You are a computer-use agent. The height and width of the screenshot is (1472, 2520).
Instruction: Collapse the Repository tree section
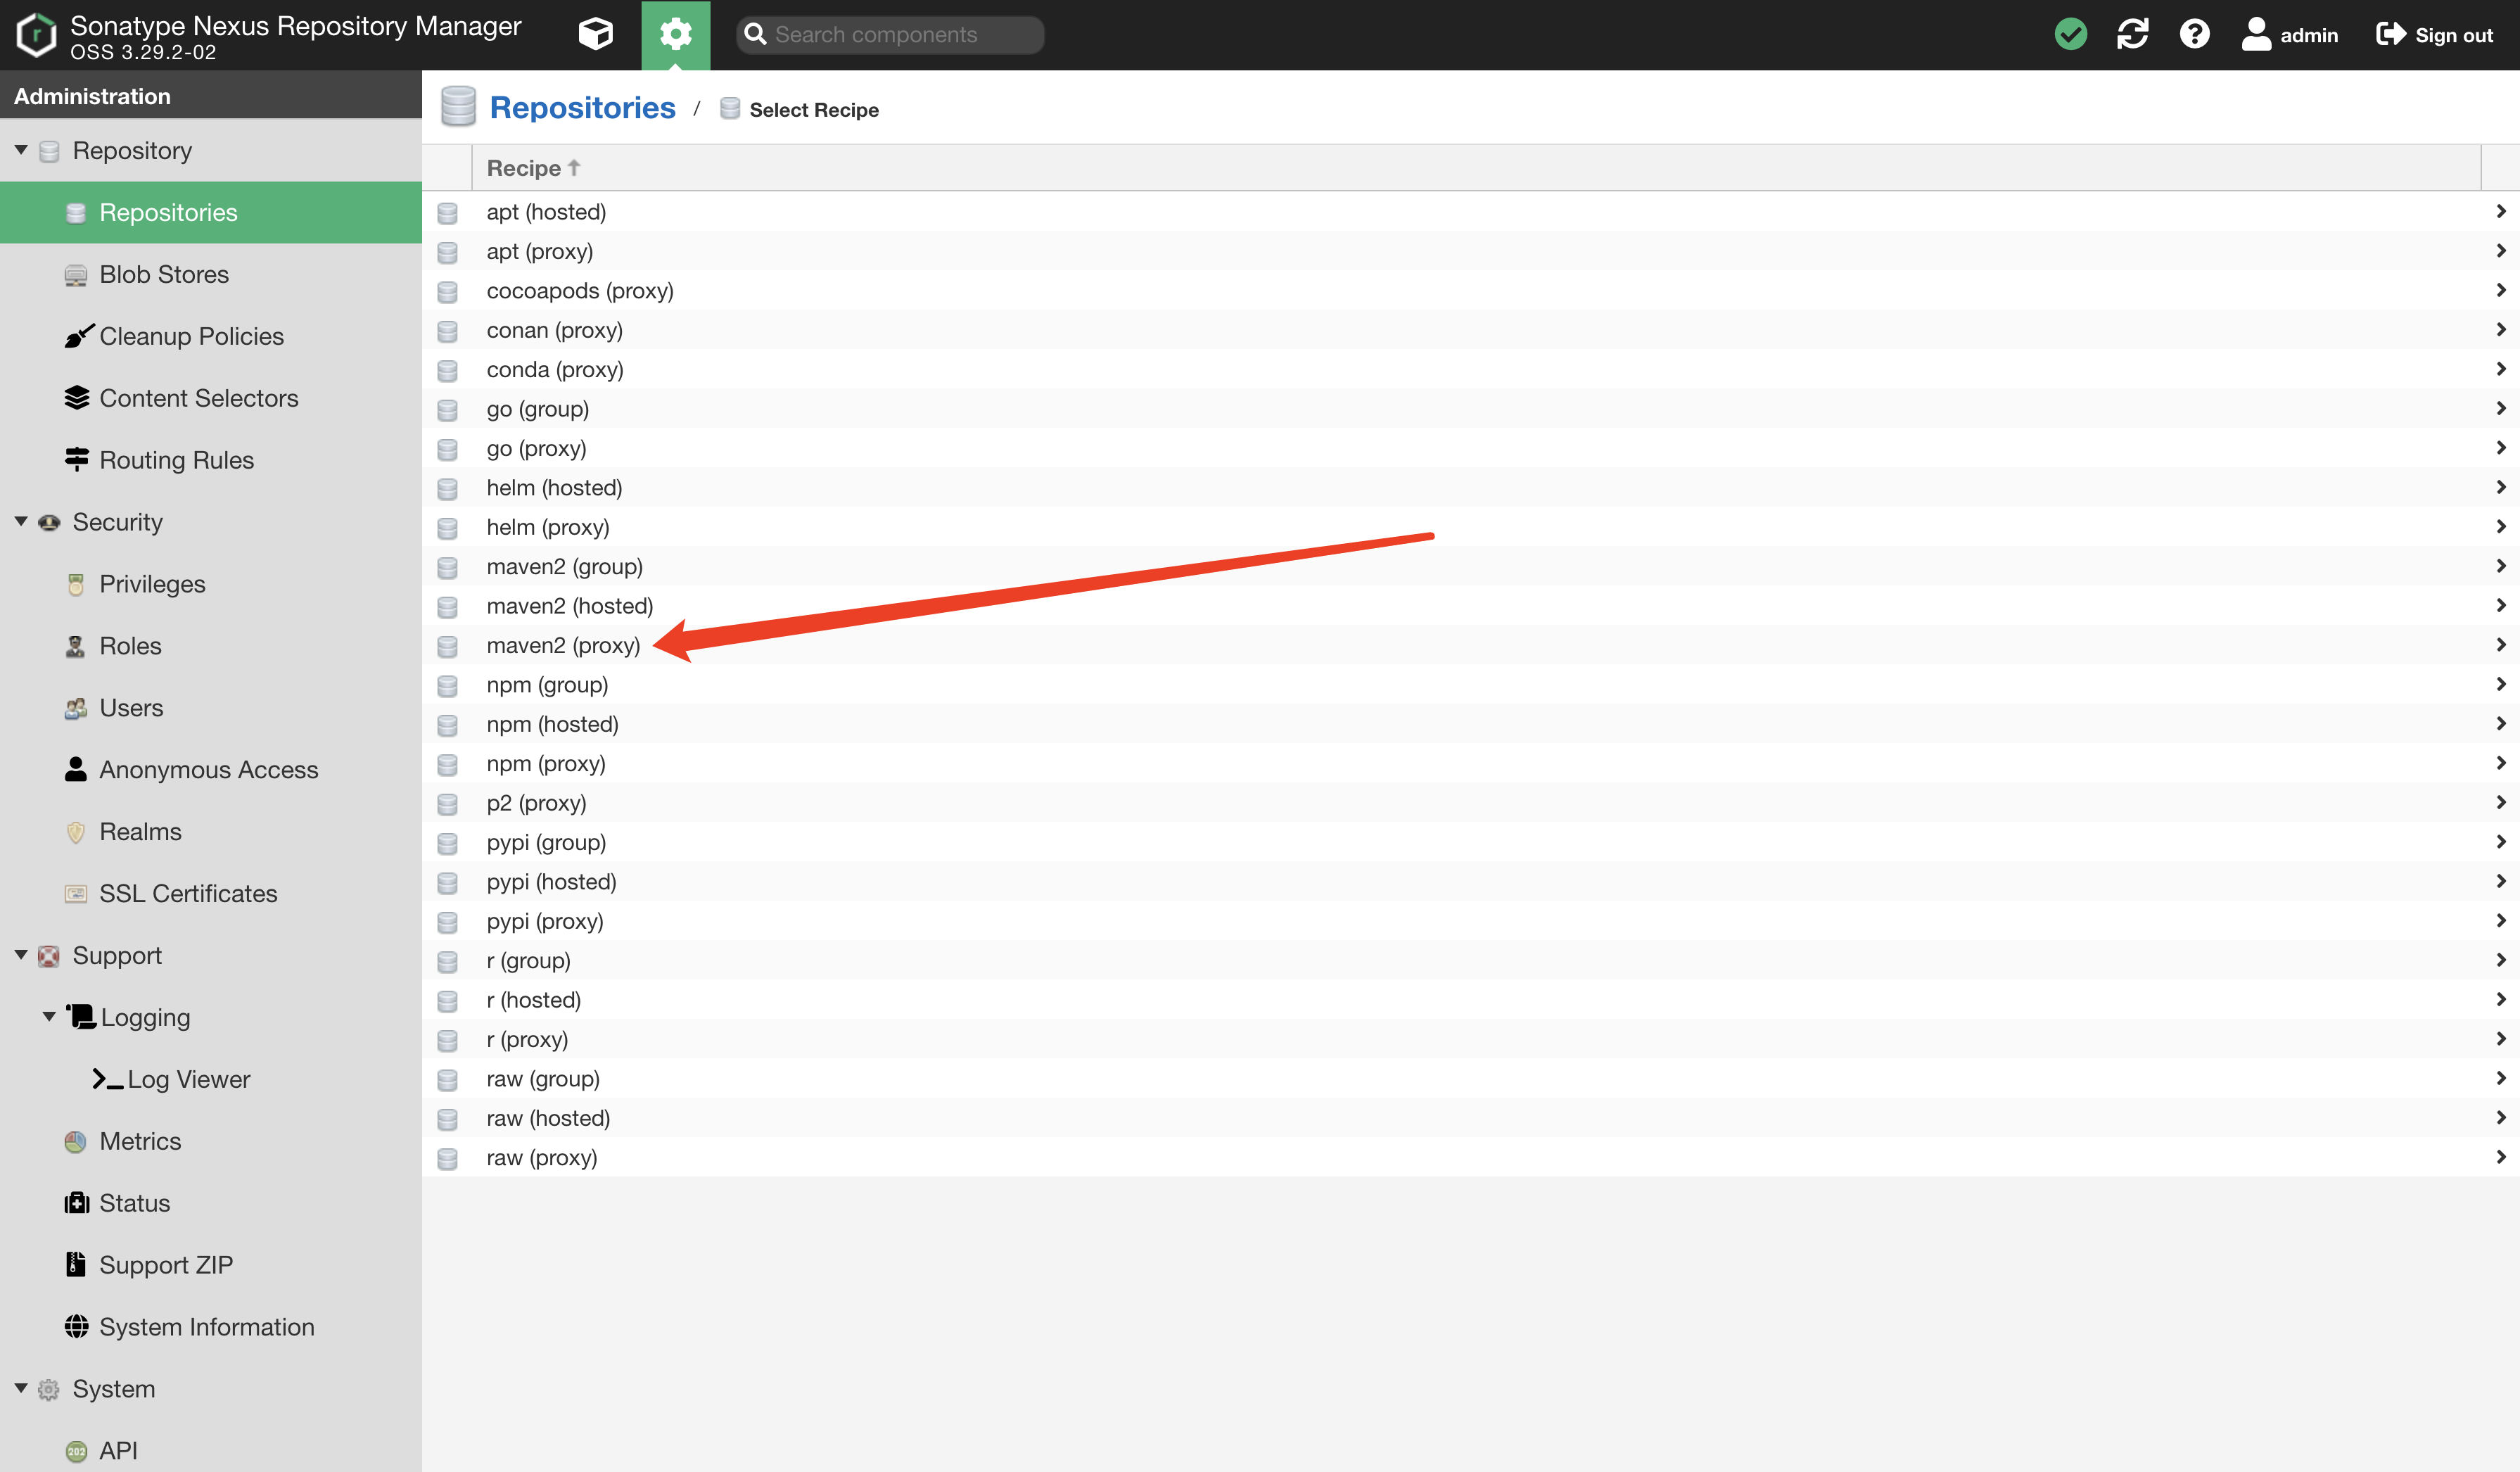[x=21, y=150]
